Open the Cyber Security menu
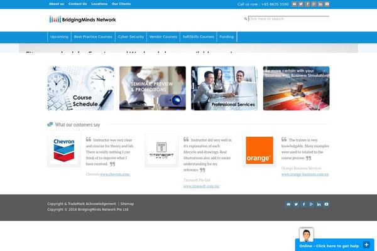Image resolution: width=377 pixels, height=251 pixels. 131,37
